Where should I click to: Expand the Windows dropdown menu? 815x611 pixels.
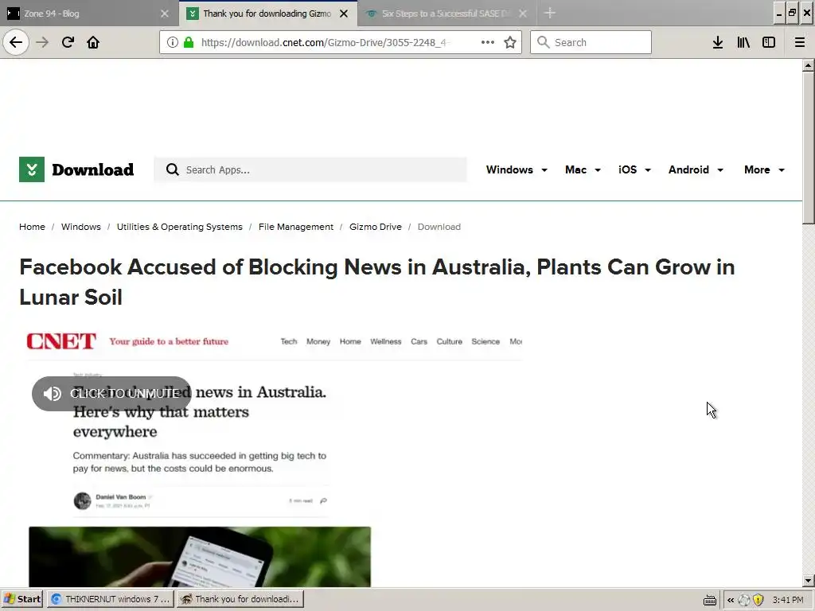pyautogui.click(x=517, y=170)
